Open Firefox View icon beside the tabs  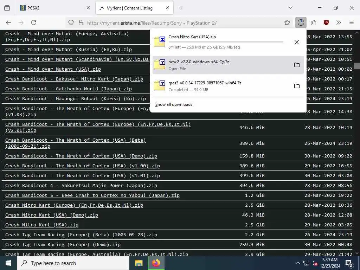point(7,8)
